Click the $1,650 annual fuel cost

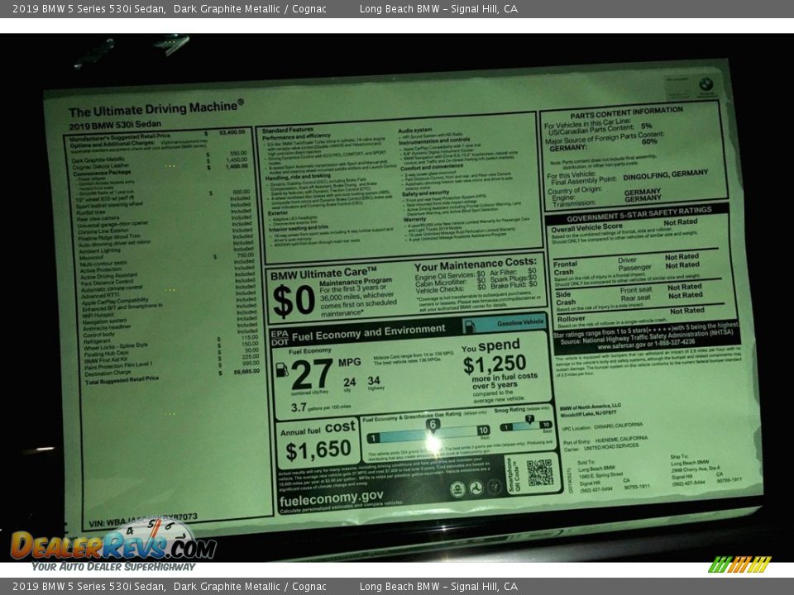tap(318, 450)
